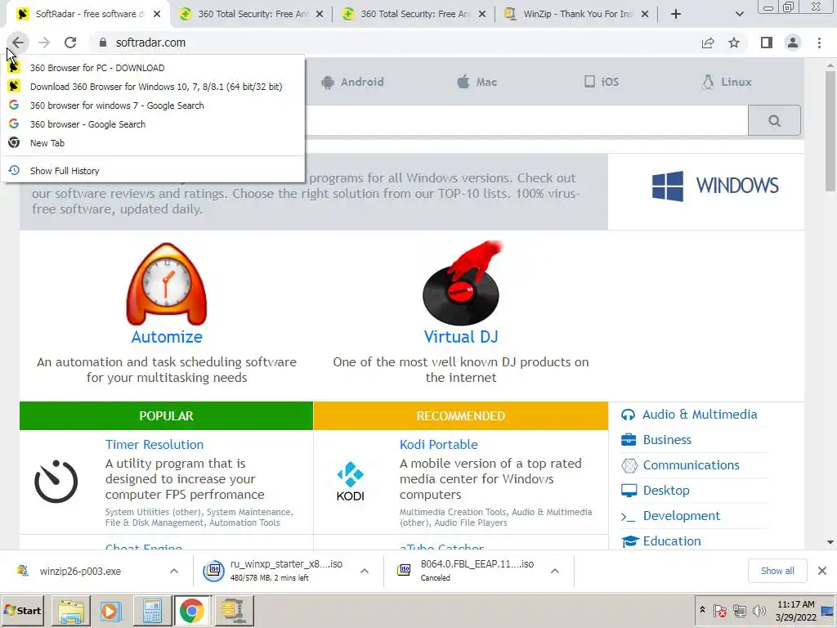Expand options for winzip26-p003.exe download

tap(174, 572)
